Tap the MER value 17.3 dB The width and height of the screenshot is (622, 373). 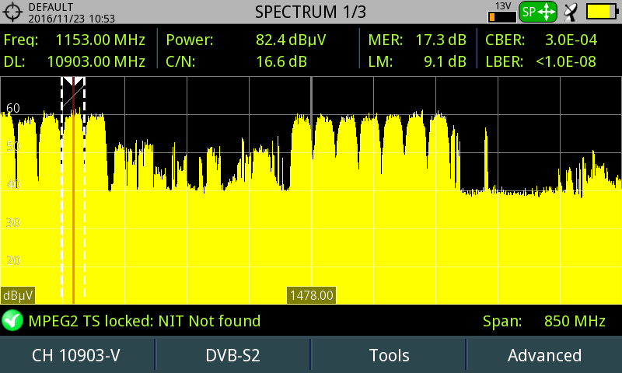(x=441, y=40)
